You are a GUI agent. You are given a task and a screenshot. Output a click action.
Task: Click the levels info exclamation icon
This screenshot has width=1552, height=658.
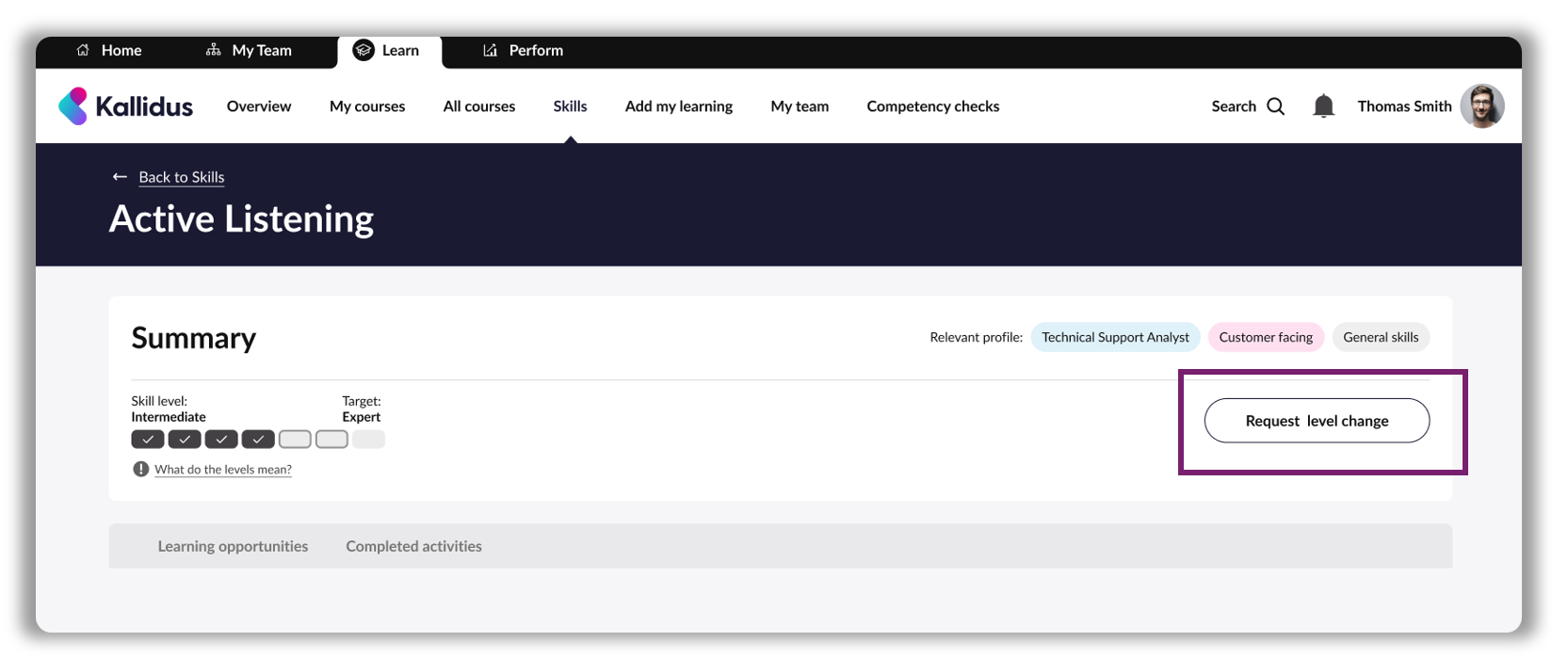[140, 469]
